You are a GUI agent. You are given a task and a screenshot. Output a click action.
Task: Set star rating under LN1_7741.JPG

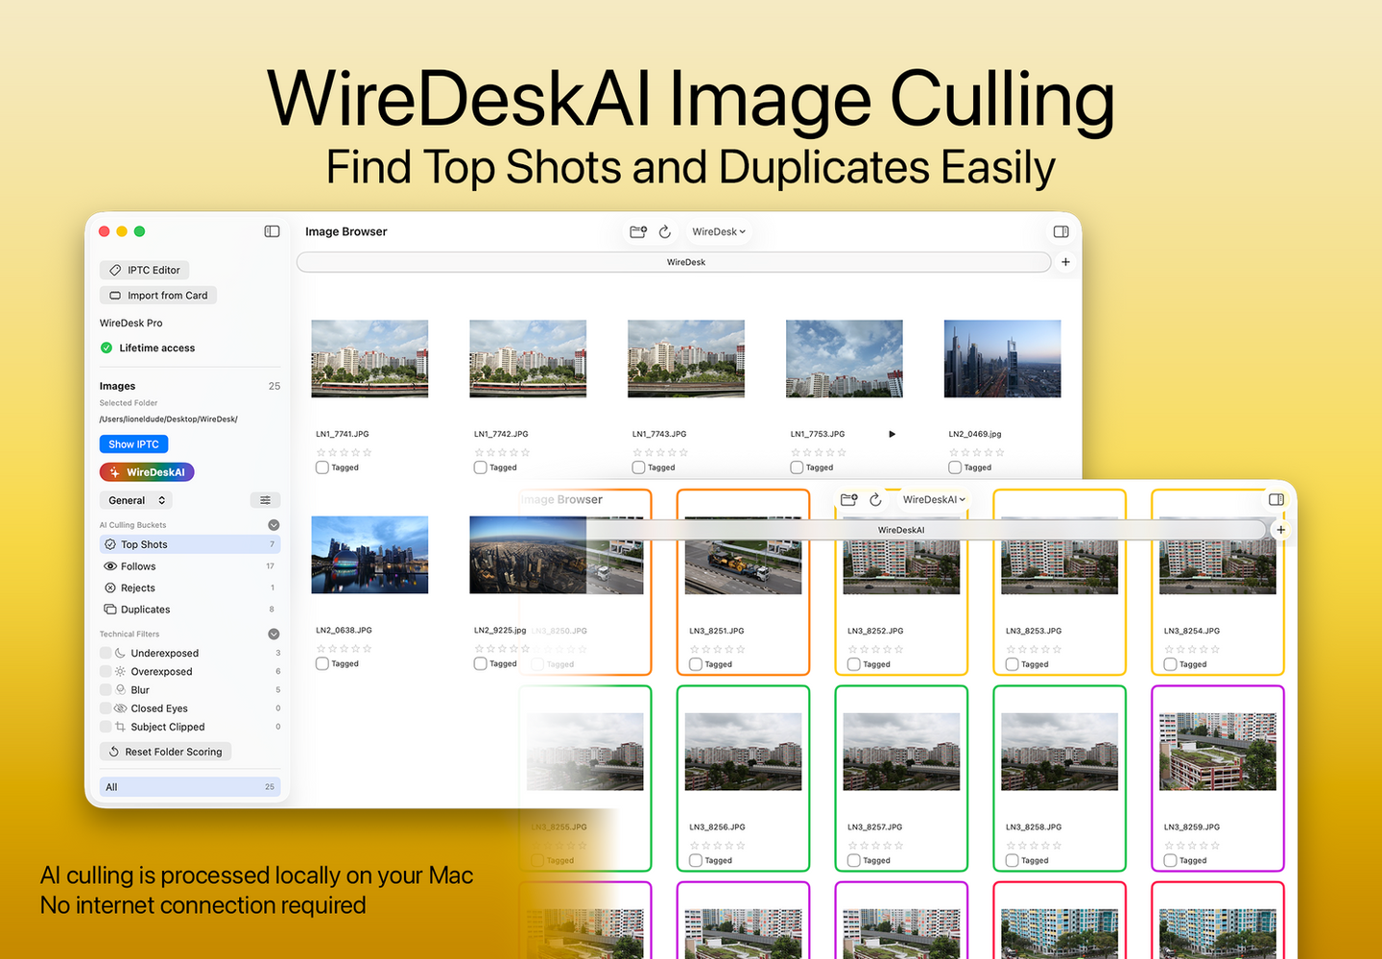click(344, 452)
